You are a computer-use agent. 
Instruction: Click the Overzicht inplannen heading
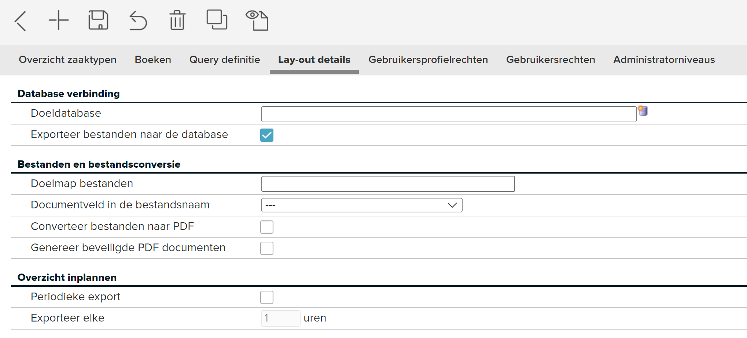click(x=67, y=278)
